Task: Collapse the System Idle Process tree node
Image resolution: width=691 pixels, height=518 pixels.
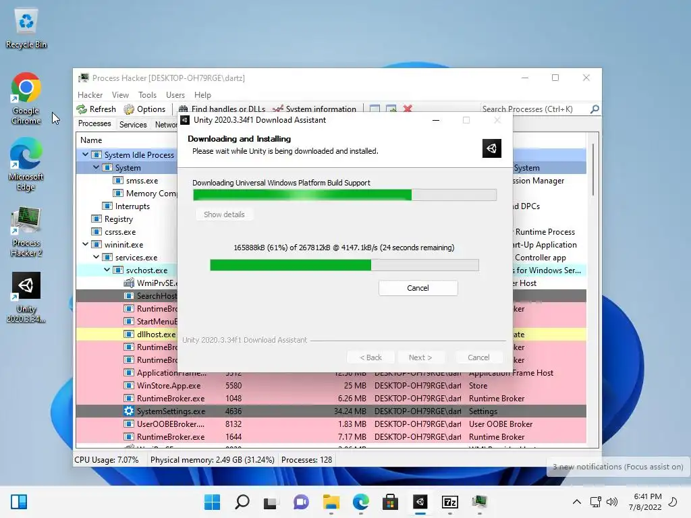Action: pos(85,154)
